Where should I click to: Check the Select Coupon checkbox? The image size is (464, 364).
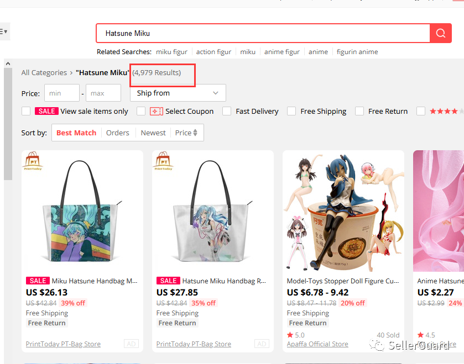[x=141, y=112]
